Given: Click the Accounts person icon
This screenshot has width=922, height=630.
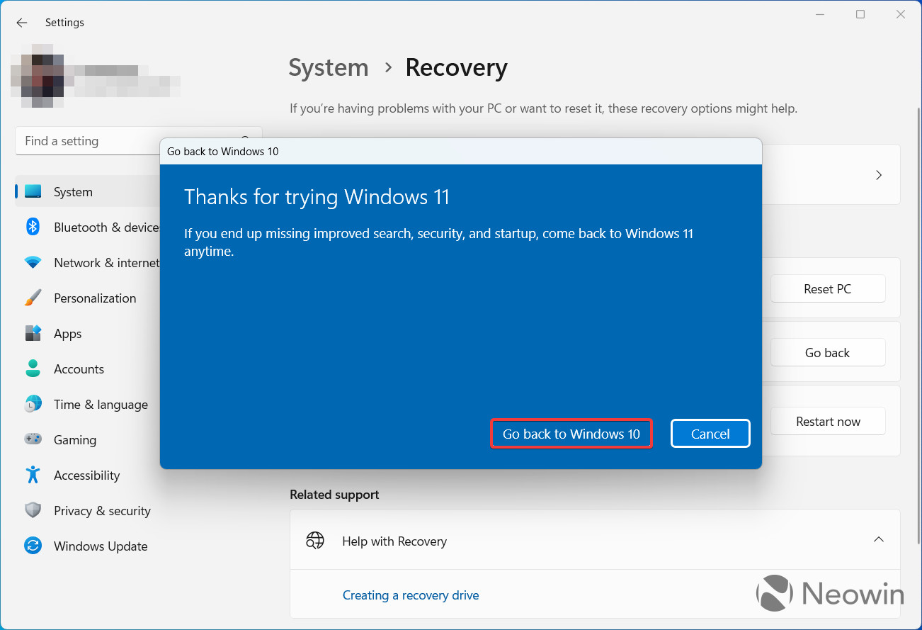Looking at the screenshot, I should [33, 369].
